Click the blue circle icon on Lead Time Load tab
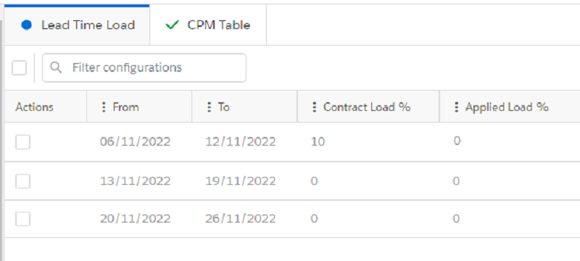580x261 pixels. pyautogui.click(x=26, y=25)
